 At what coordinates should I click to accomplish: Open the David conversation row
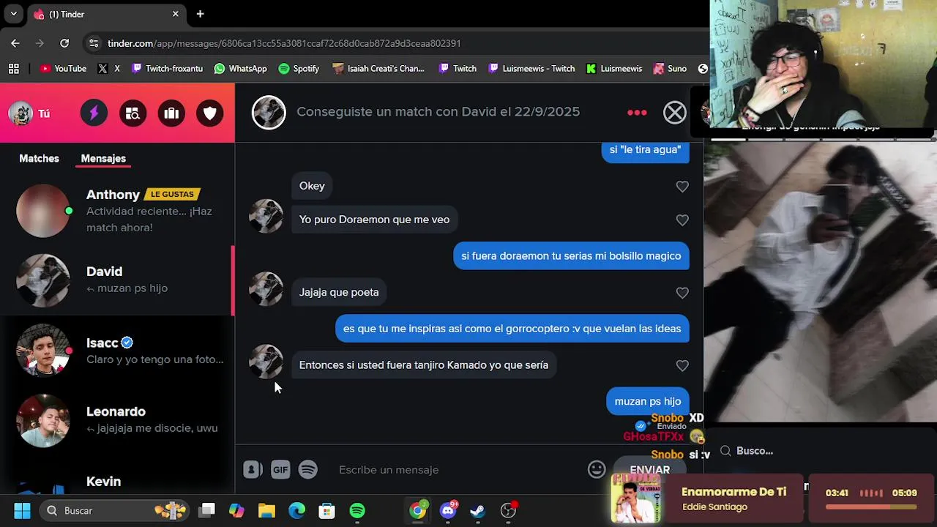tap(117, 280)
